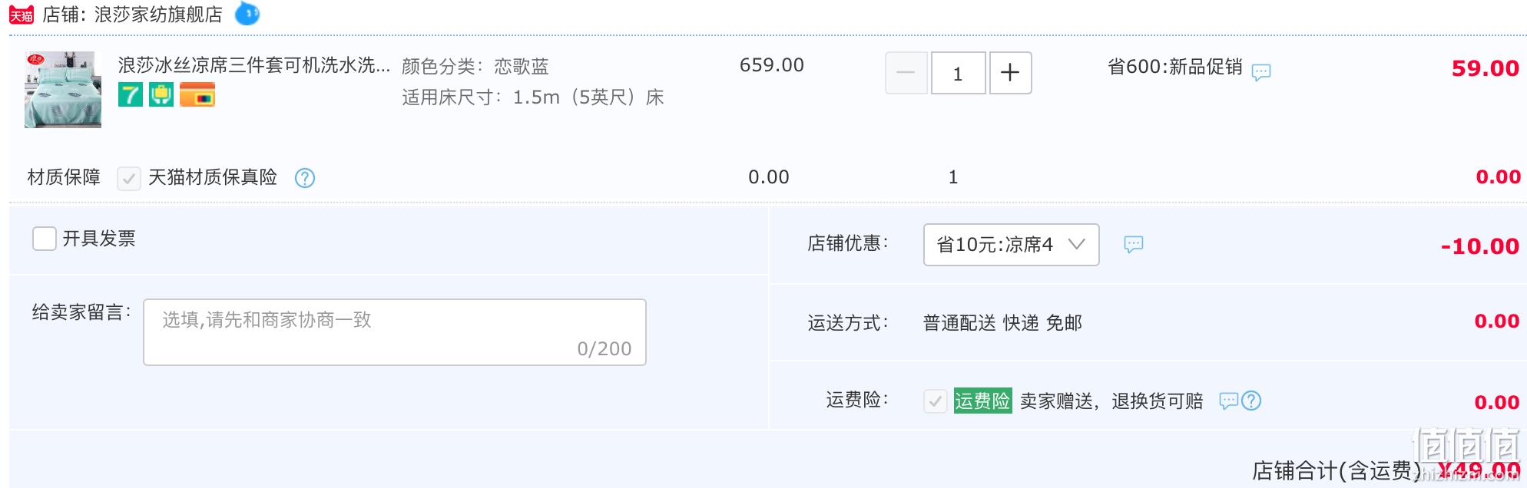Open the 浪莎家纺旗舰店 store link

click(x=158, y=15)
